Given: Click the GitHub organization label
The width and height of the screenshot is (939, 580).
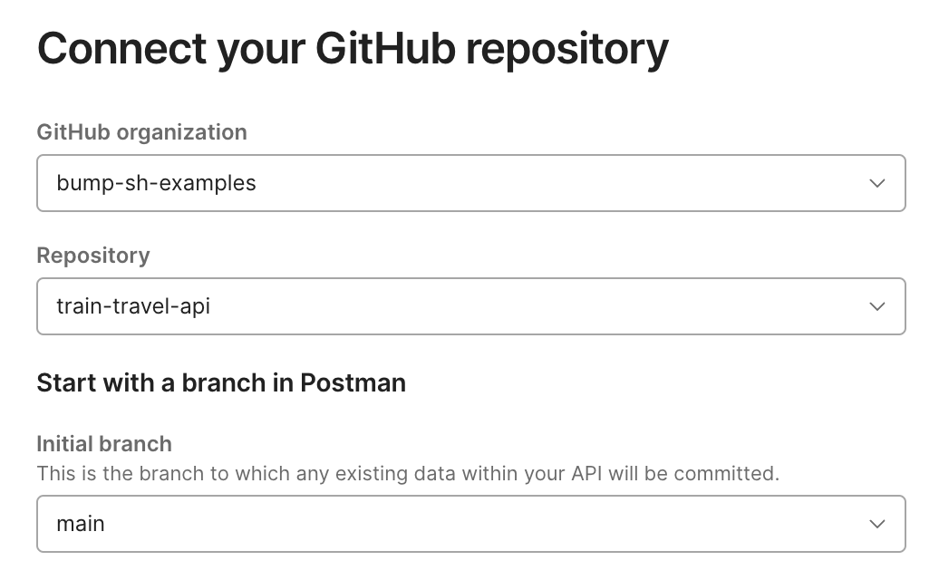Looking at the screenshot, I should tap(141, 132).
